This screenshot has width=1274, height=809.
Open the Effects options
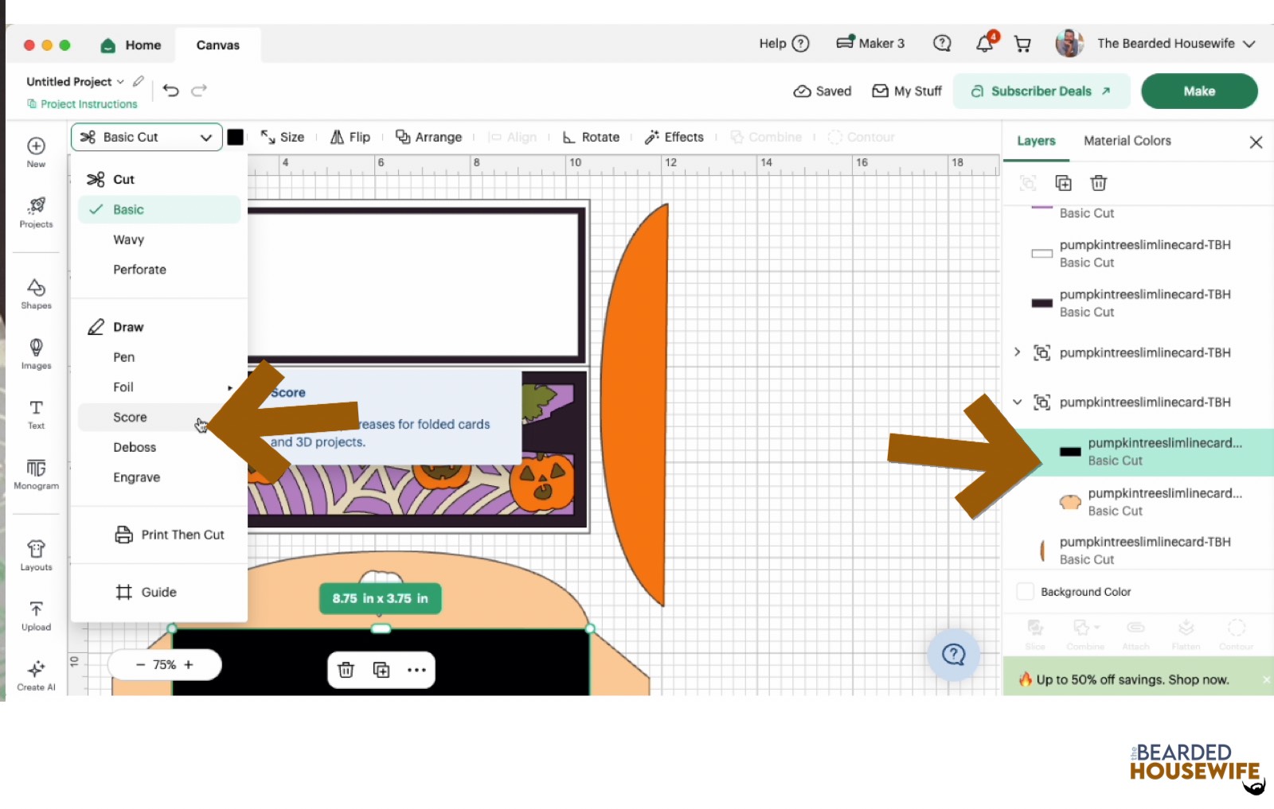(x=674, y=137)
